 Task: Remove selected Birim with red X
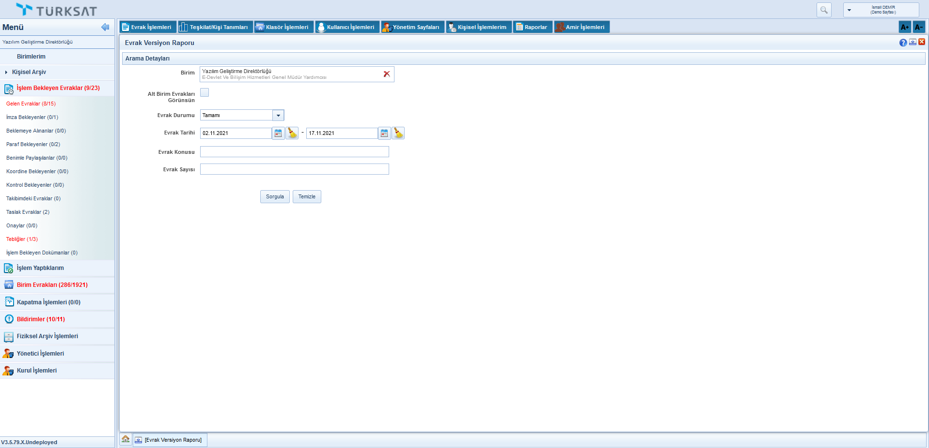pos(387,74)
